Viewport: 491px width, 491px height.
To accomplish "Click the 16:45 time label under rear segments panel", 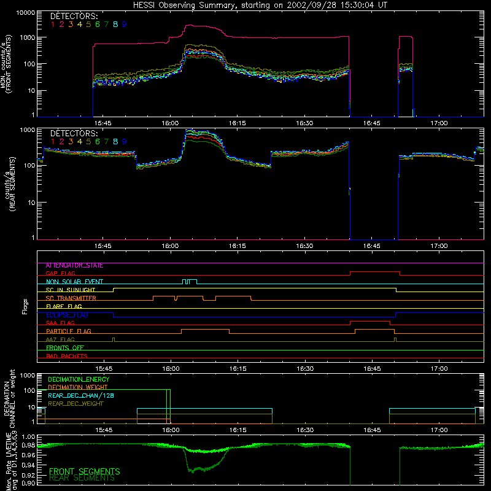I will coord(372,246).
